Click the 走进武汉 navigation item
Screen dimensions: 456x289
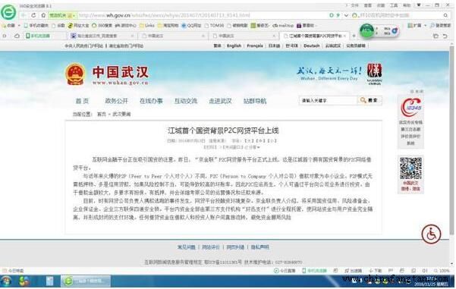(x=220, y=101)
